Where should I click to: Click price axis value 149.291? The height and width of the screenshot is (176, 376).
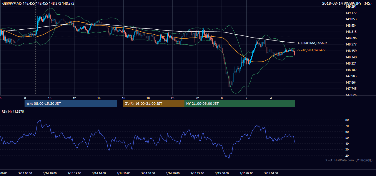click(x=351, y=6)
